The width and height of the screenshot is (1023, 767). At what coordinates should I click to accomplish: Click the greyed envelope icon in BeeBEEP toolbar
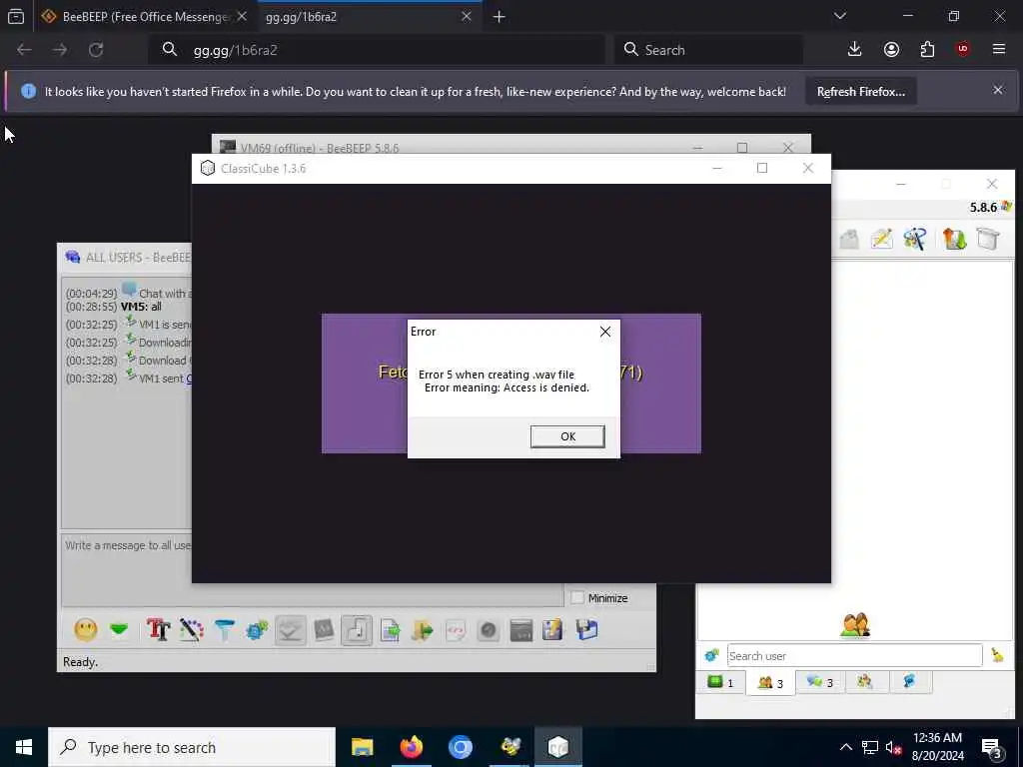(849, 239)
